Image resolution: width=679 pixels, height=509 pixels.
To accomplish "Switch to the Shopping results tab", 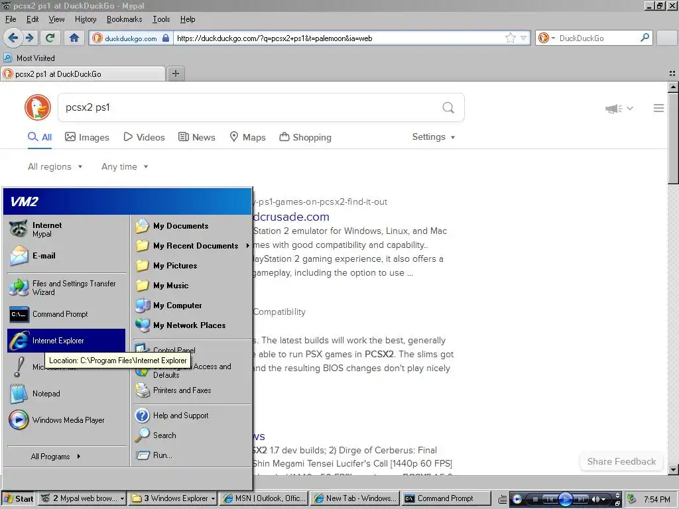I will tap(305, 137).
